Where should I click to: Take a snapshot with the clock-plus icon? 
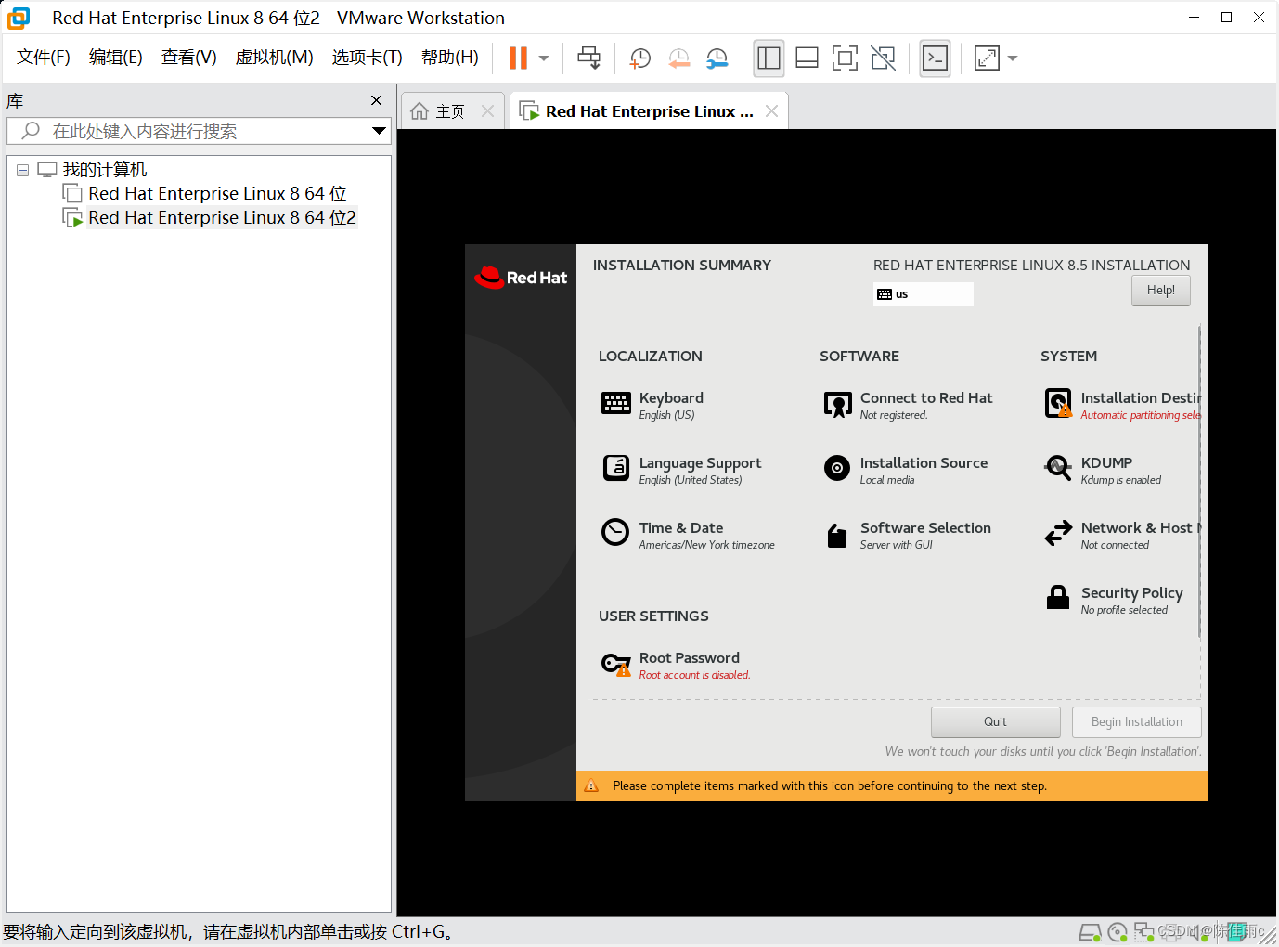click(639, 58)
